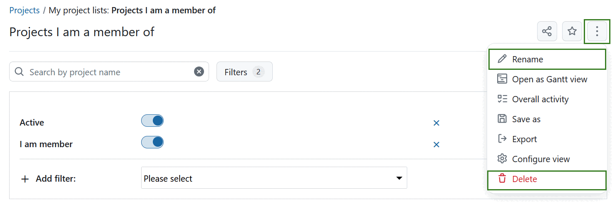Open the three-dot more menu
This screenshot has width=615, height=212.
597,31
